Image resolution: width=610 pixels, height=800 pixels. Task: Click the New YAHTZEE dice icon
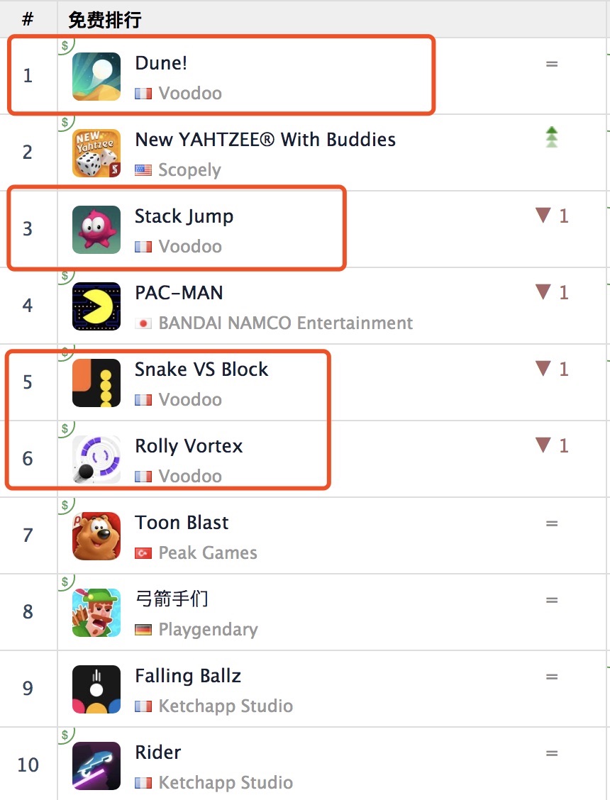(x=96, y=153)
